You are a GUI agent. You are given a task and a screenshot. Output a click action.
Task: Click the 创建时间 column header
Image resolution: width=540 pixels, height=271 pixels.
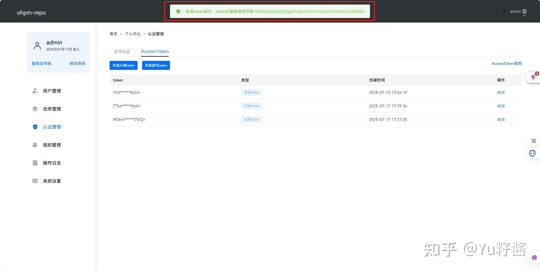click(x=377, y=80)
